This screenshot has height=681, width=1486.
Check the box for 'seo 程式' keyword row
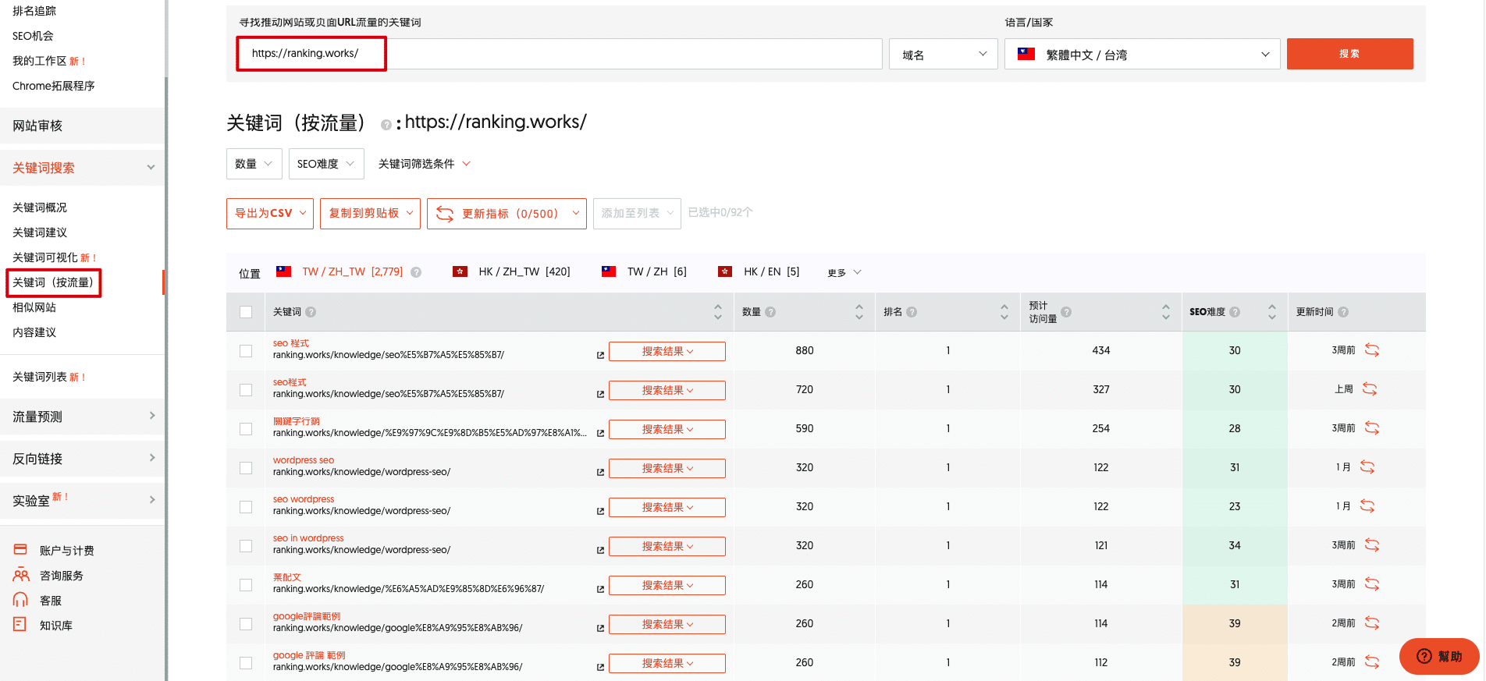pyautogui.click(x=246, y=351)
